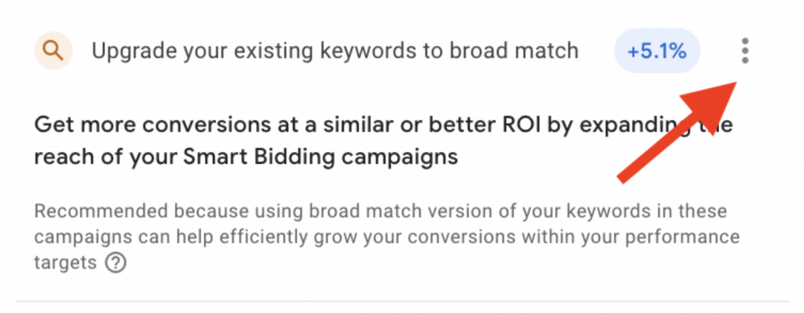Click 'existing keywords' in the title

coord(320,51)
